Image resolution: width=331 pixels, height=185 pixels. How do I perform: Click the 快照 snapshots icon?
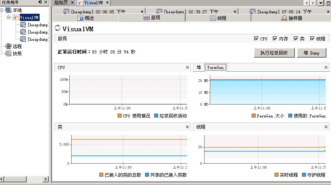[8, 53]
